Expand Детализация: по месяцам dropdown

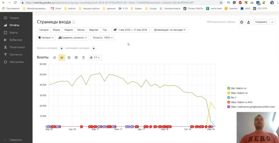click(169, 30)
